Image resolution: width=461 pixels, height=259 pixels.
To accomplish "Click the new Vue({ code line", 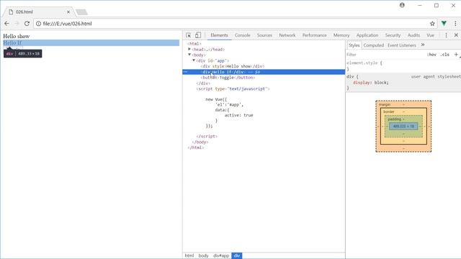I will [x=216, y=99].
